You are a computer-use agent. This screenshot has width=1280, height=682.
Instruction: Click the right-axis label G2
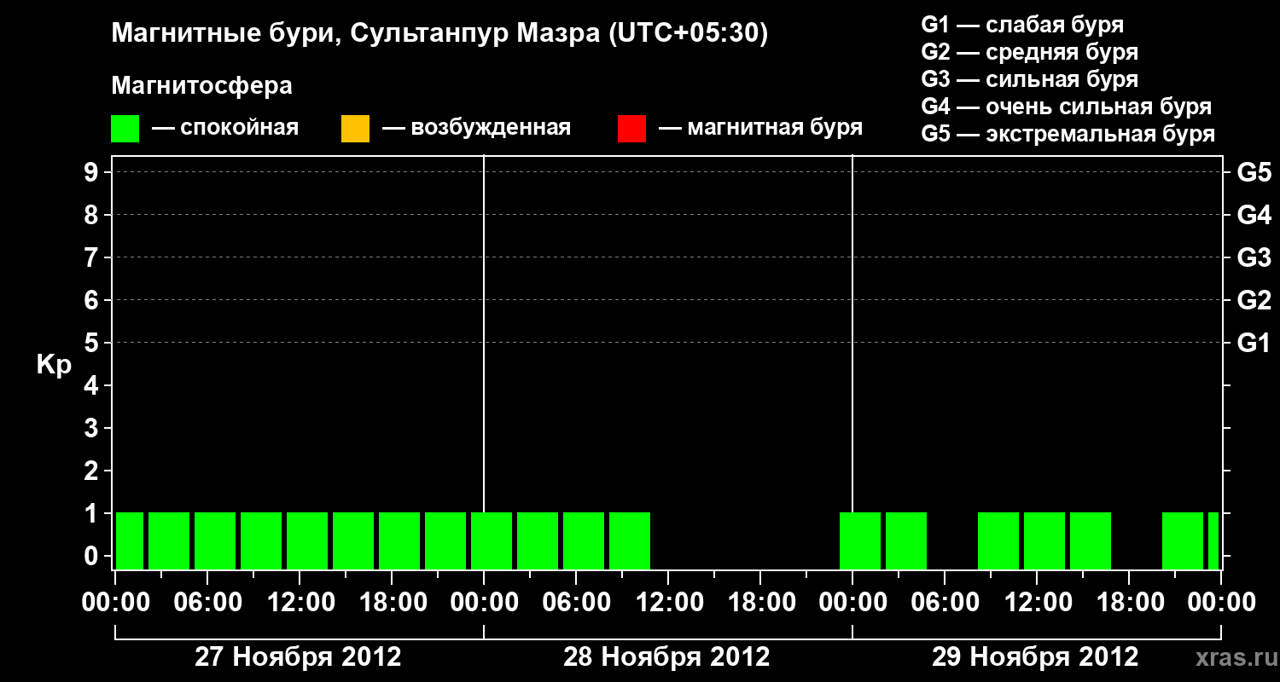(x=1254, y=300)
